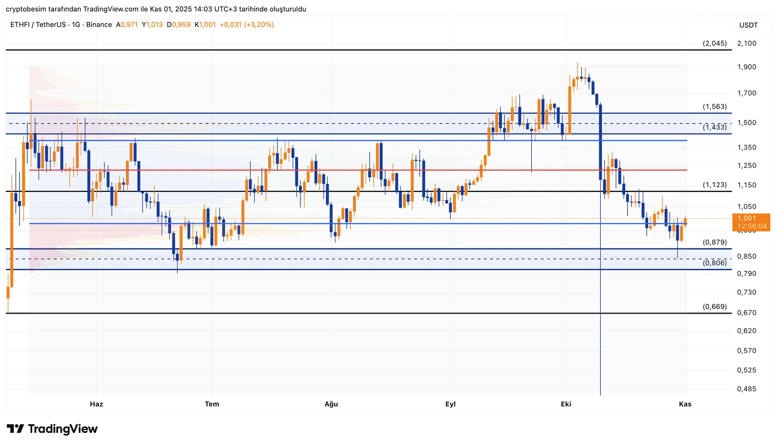
Task: Click the TradingView logo icon
Action: [16, 429]
